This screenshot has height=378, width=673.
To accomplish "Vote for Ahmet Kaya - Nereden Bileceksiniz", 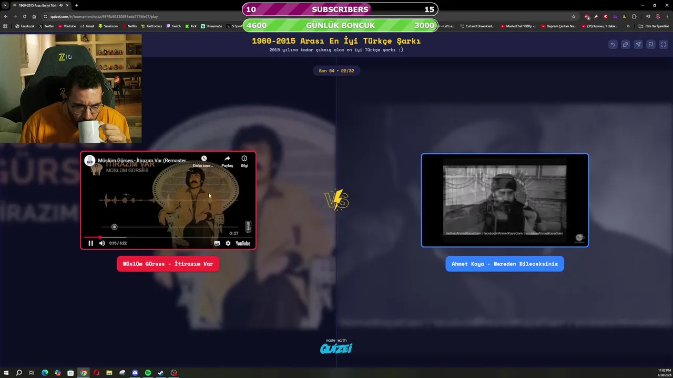I will click(x=505, y=264).
